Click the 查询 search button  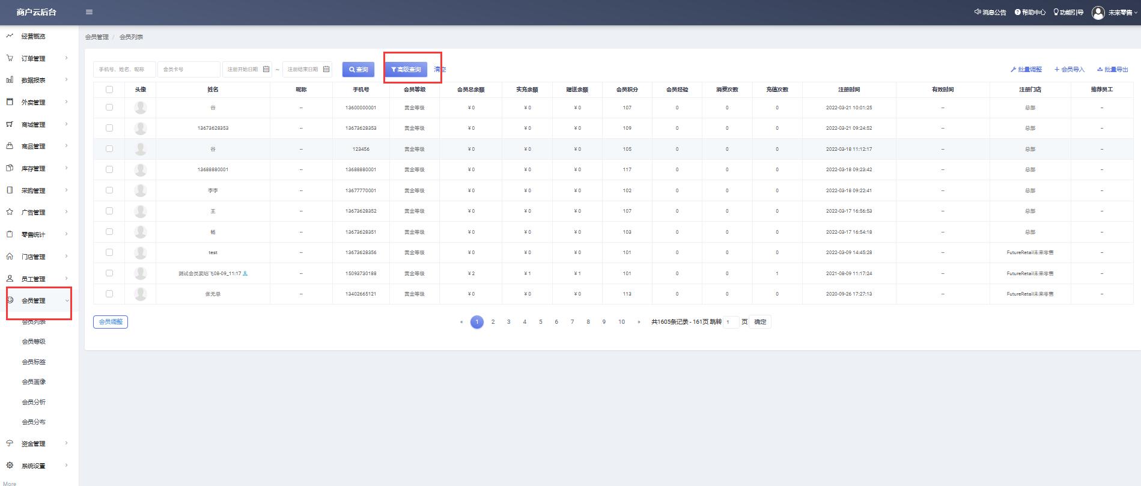click(x=359, y=70)
